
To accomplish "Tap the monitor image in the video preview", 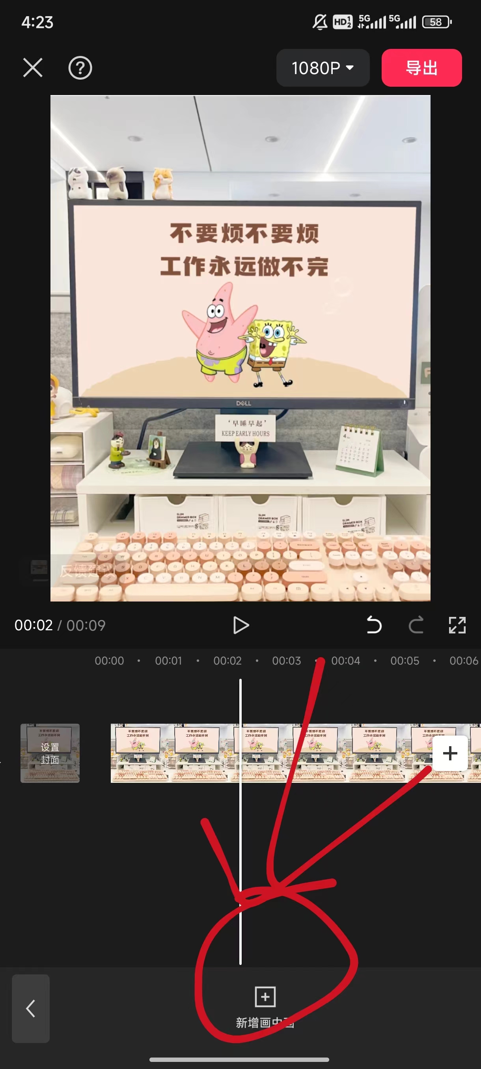I will click(244, 303).
